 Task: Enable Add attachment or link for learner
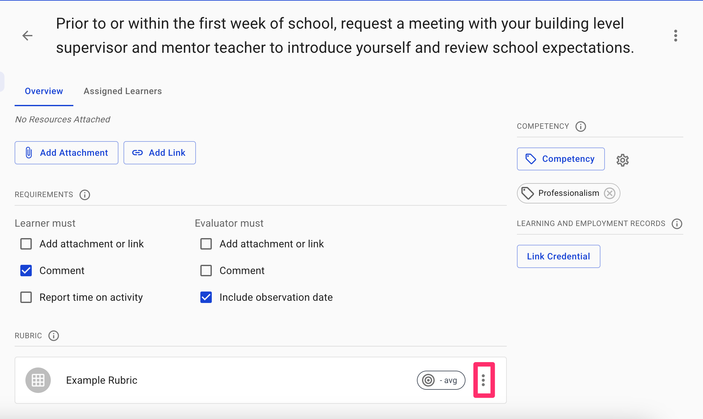(x=26, y=244)
